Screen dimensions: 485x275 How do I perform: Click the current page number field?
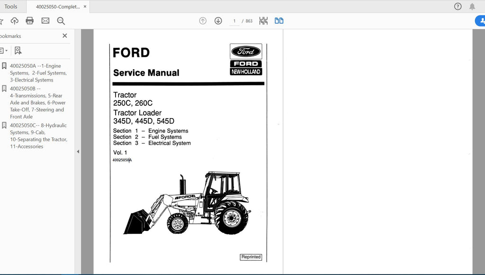234,21
